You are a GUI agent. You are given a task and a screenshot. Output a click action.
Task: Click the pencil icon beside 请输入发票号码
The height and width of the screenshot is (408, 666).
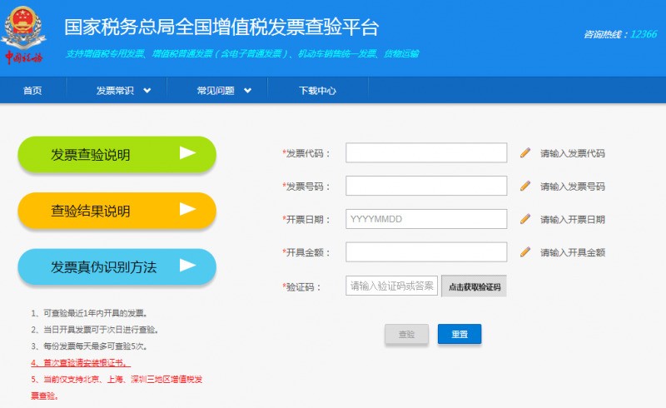click(525, 186)
